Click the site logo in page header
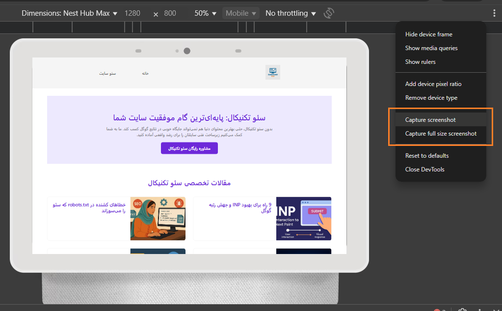Screen dimensions: 502x311 pos(273,72)
